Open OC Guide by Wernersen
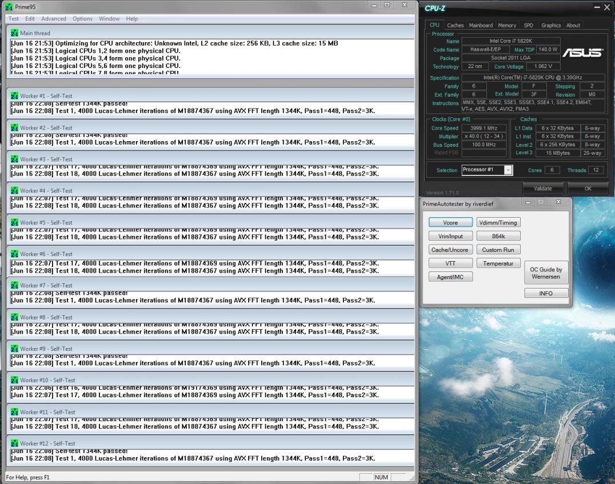This screenshot has height=484, width=615. pyautogui.click(x=546, y=273)
